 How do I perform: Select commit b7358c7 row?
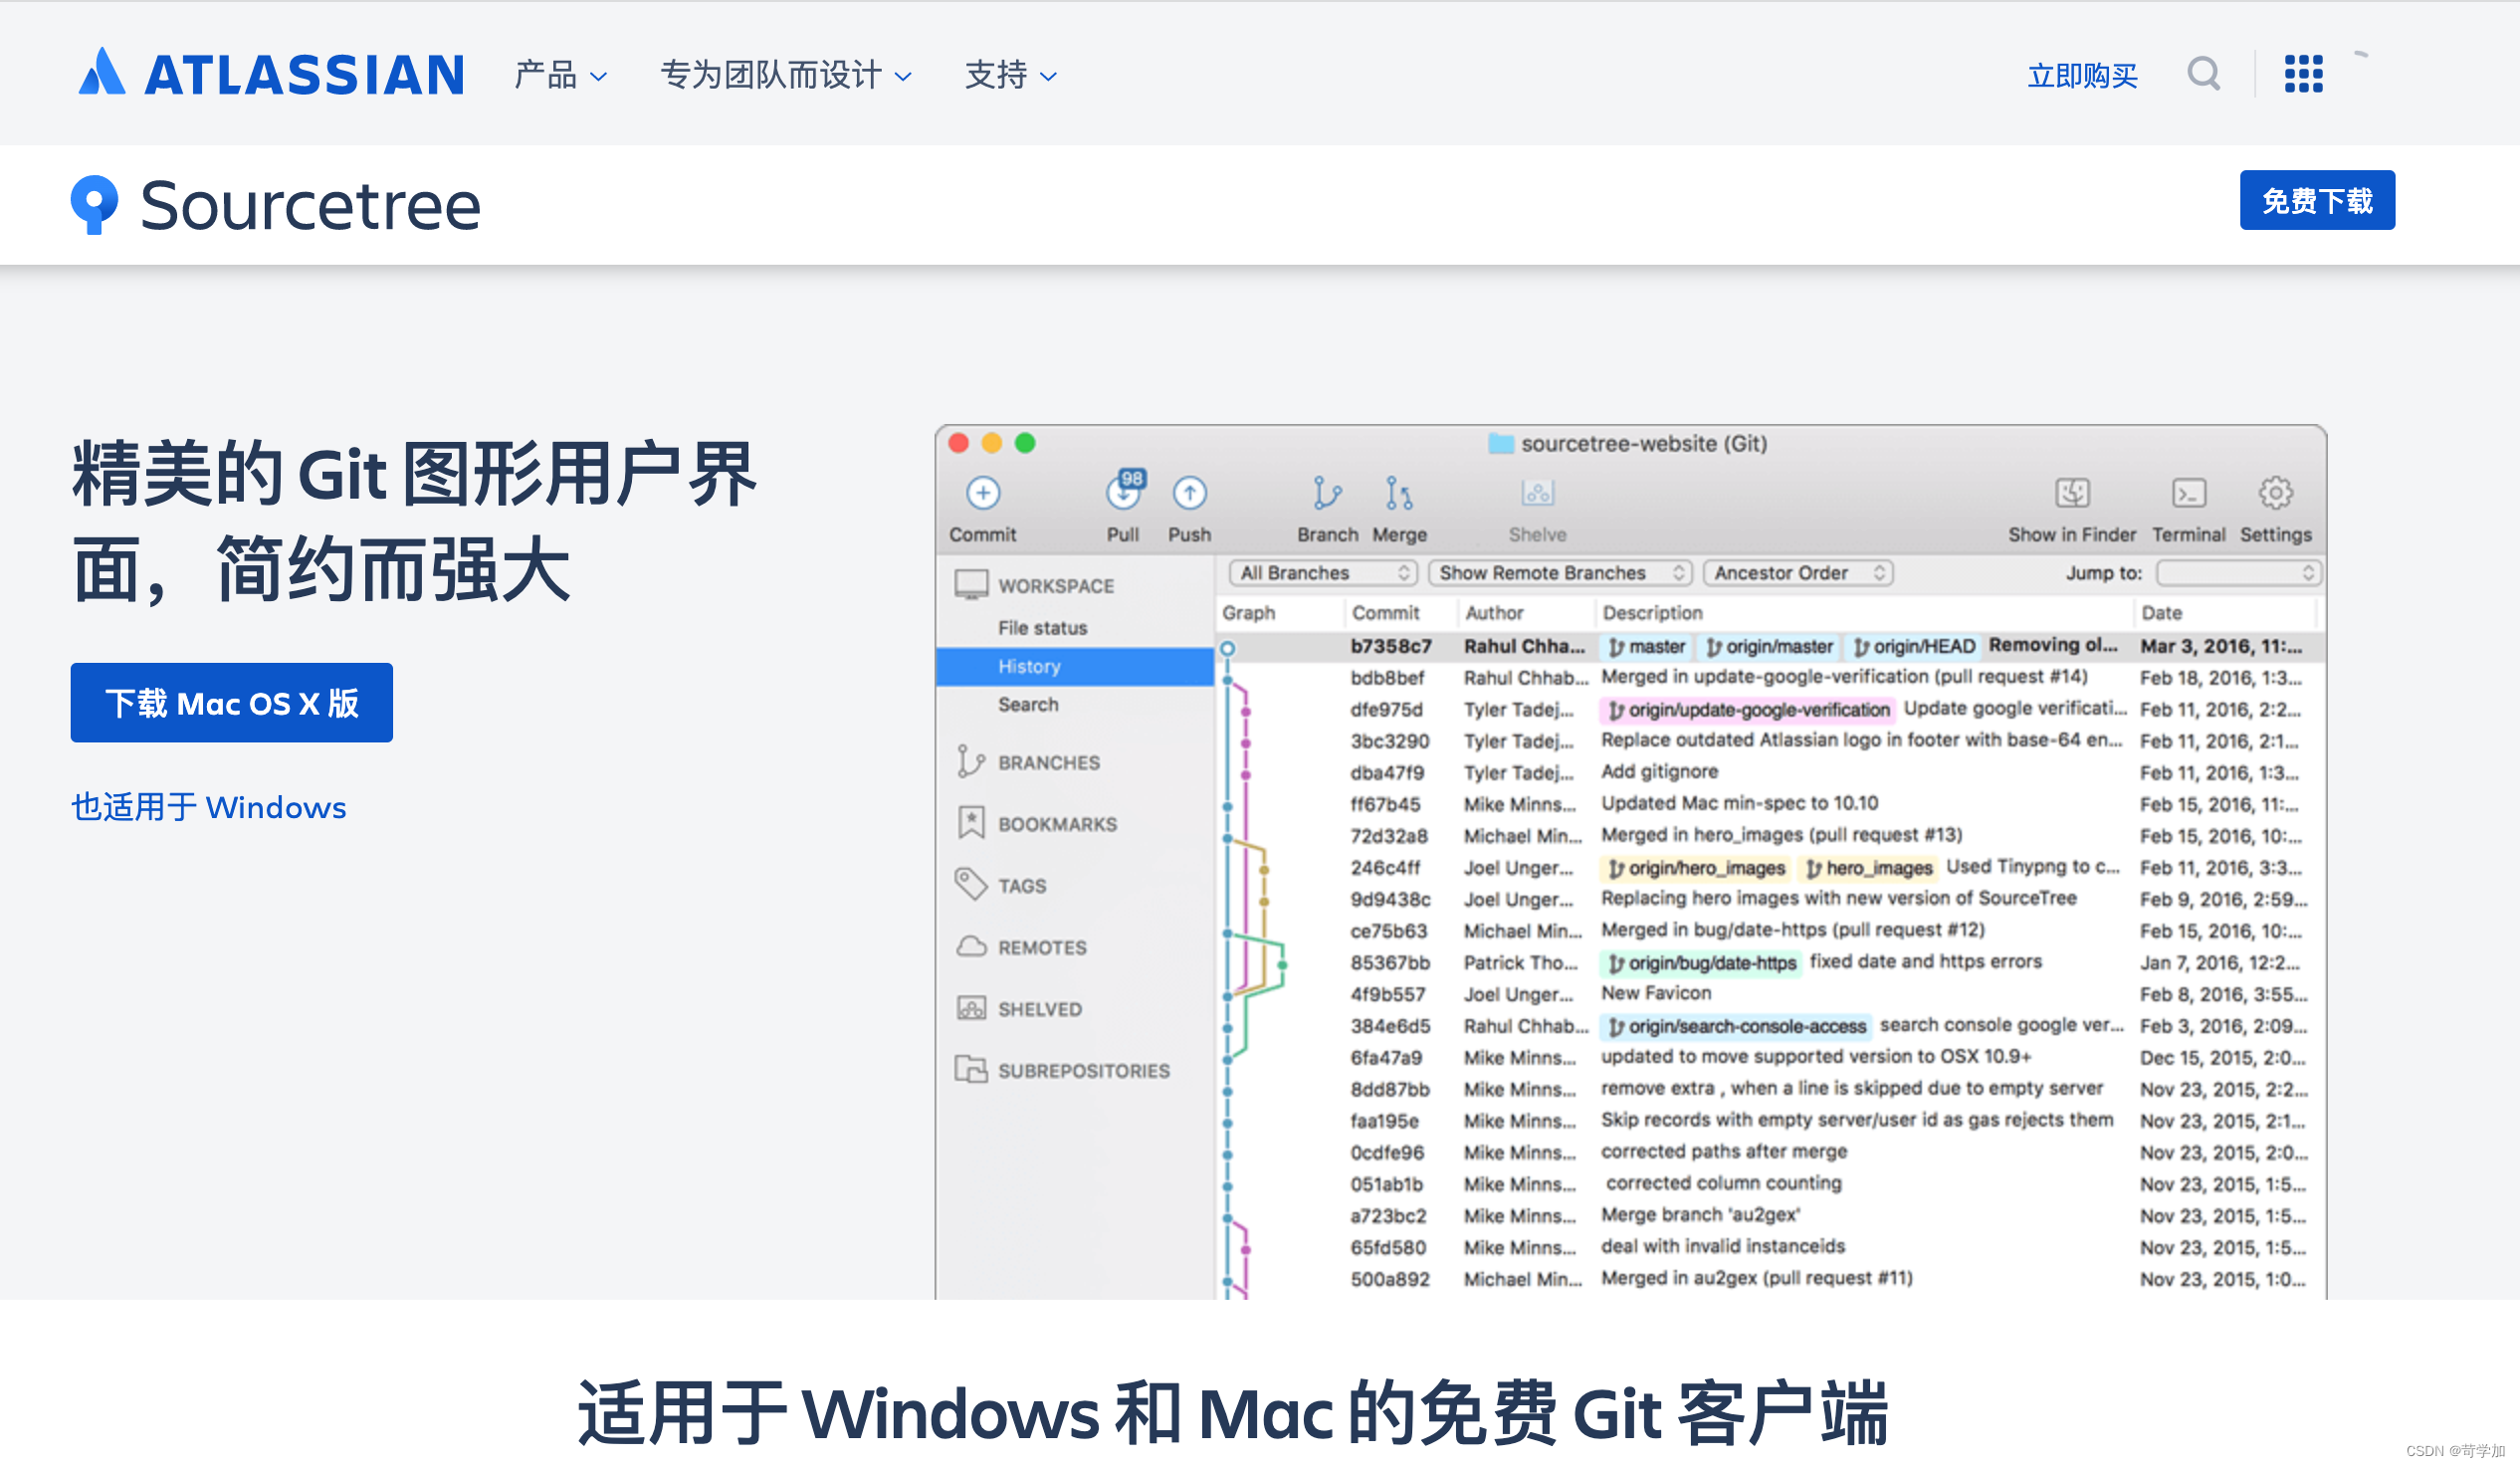pos(1770,647)
